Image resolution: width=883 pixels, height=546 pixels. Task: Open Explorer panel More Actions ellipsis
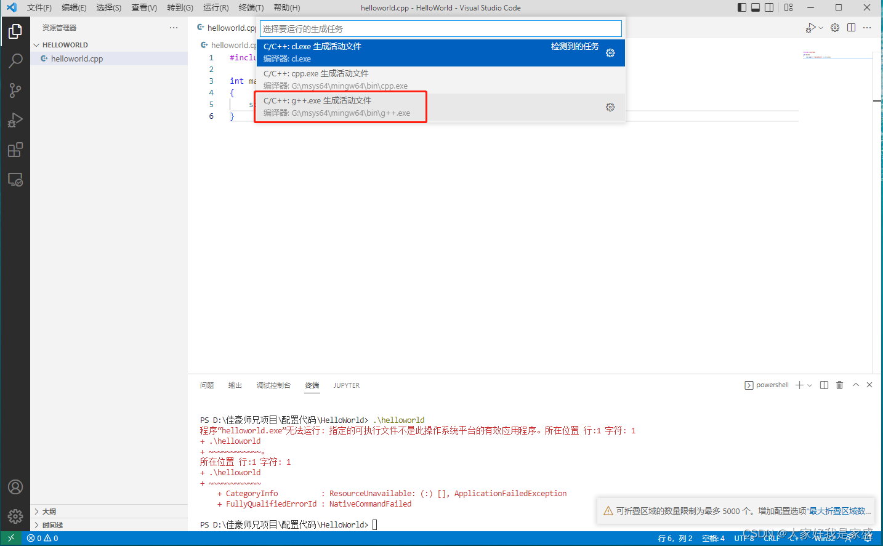click(x=174, y=28)
